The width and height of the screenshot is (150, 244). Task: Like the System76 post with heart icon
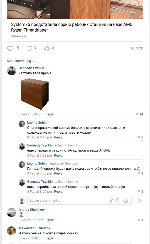click(x=10, y=48)
